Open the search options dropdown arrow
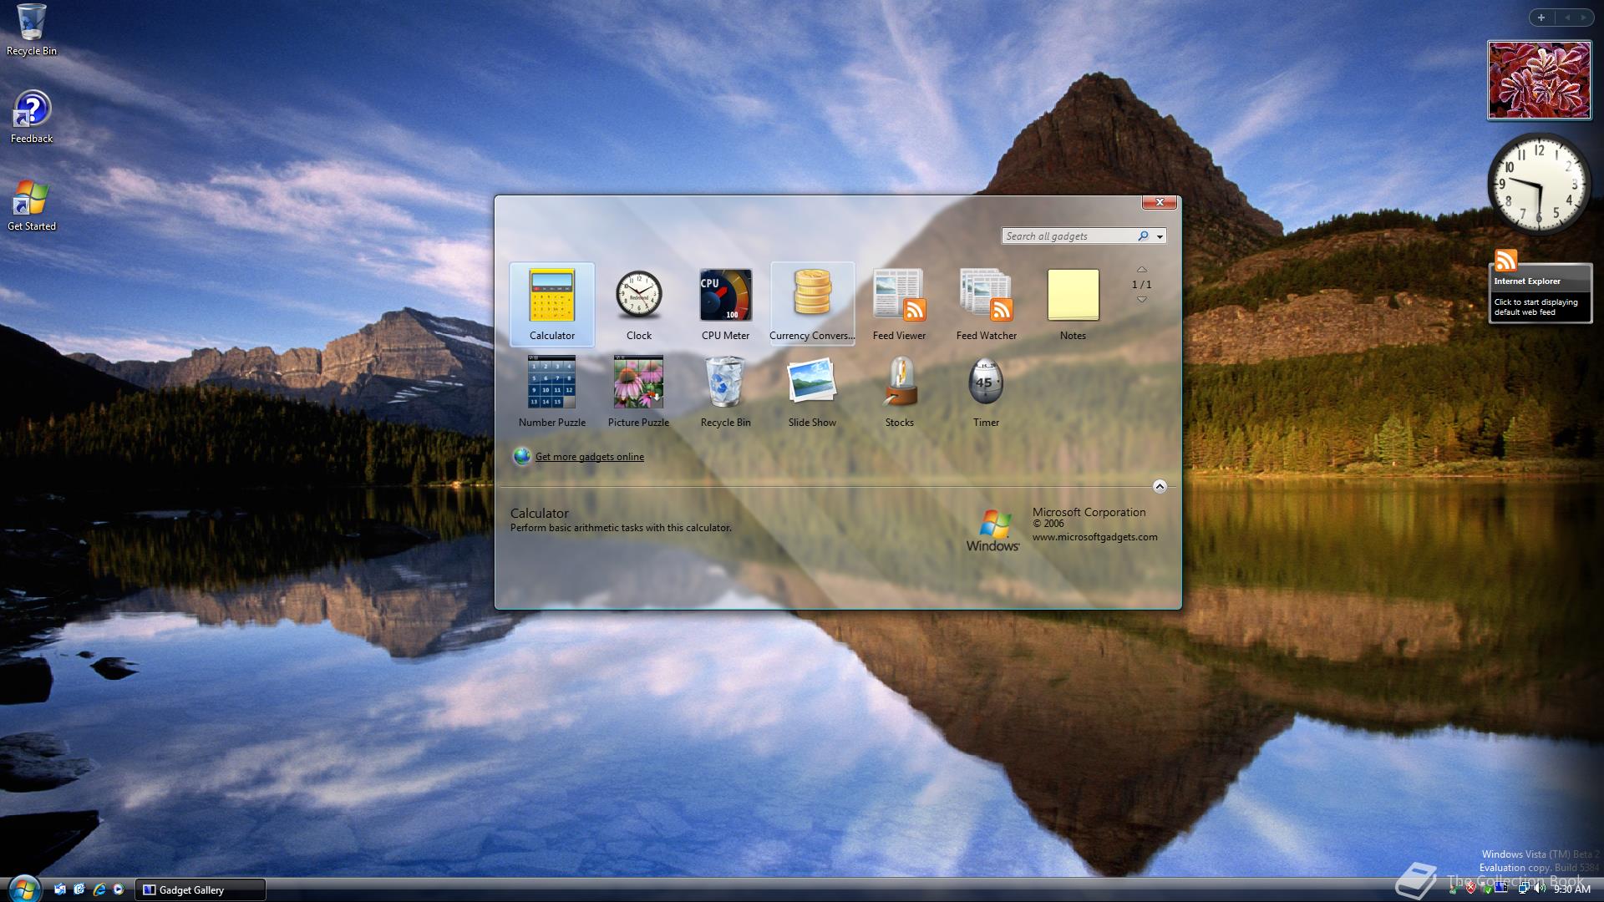Image resolution: width=1604 pixels, height=902 pixels. [x=1160, y=236]
